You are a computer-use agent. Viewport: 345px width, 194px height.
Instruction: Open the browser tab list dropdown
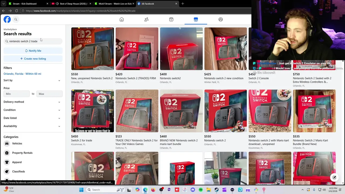click(x=3, y=4)
